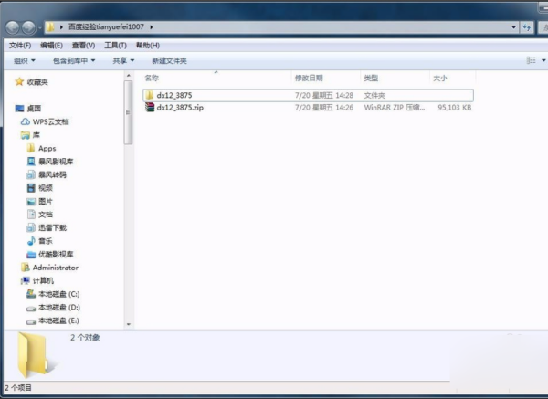Click the WPS云文档 cloud icon
The image size is (548, 399).
(x=26, y=121)
